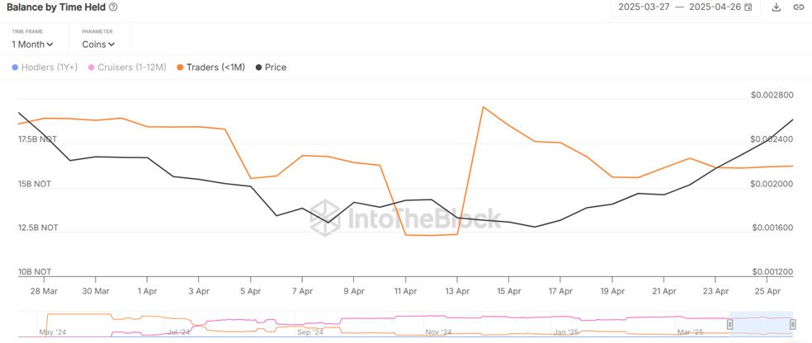Open the 1 Month time frame dropdown
This screenshot has height=343, width=812.
tap(33, 45)
